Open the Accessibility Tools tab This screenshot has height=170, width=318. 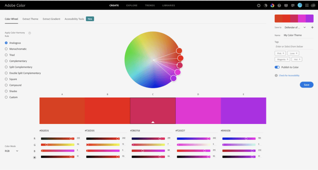pyautogui.click(x=74, y=19)
